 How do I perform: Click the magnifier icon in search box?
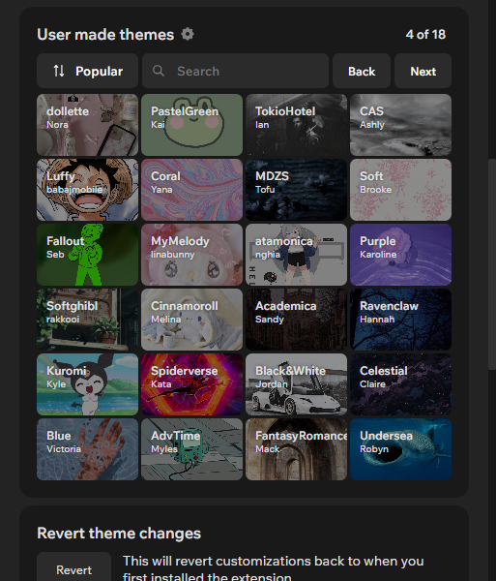click(x=159, y=71)
